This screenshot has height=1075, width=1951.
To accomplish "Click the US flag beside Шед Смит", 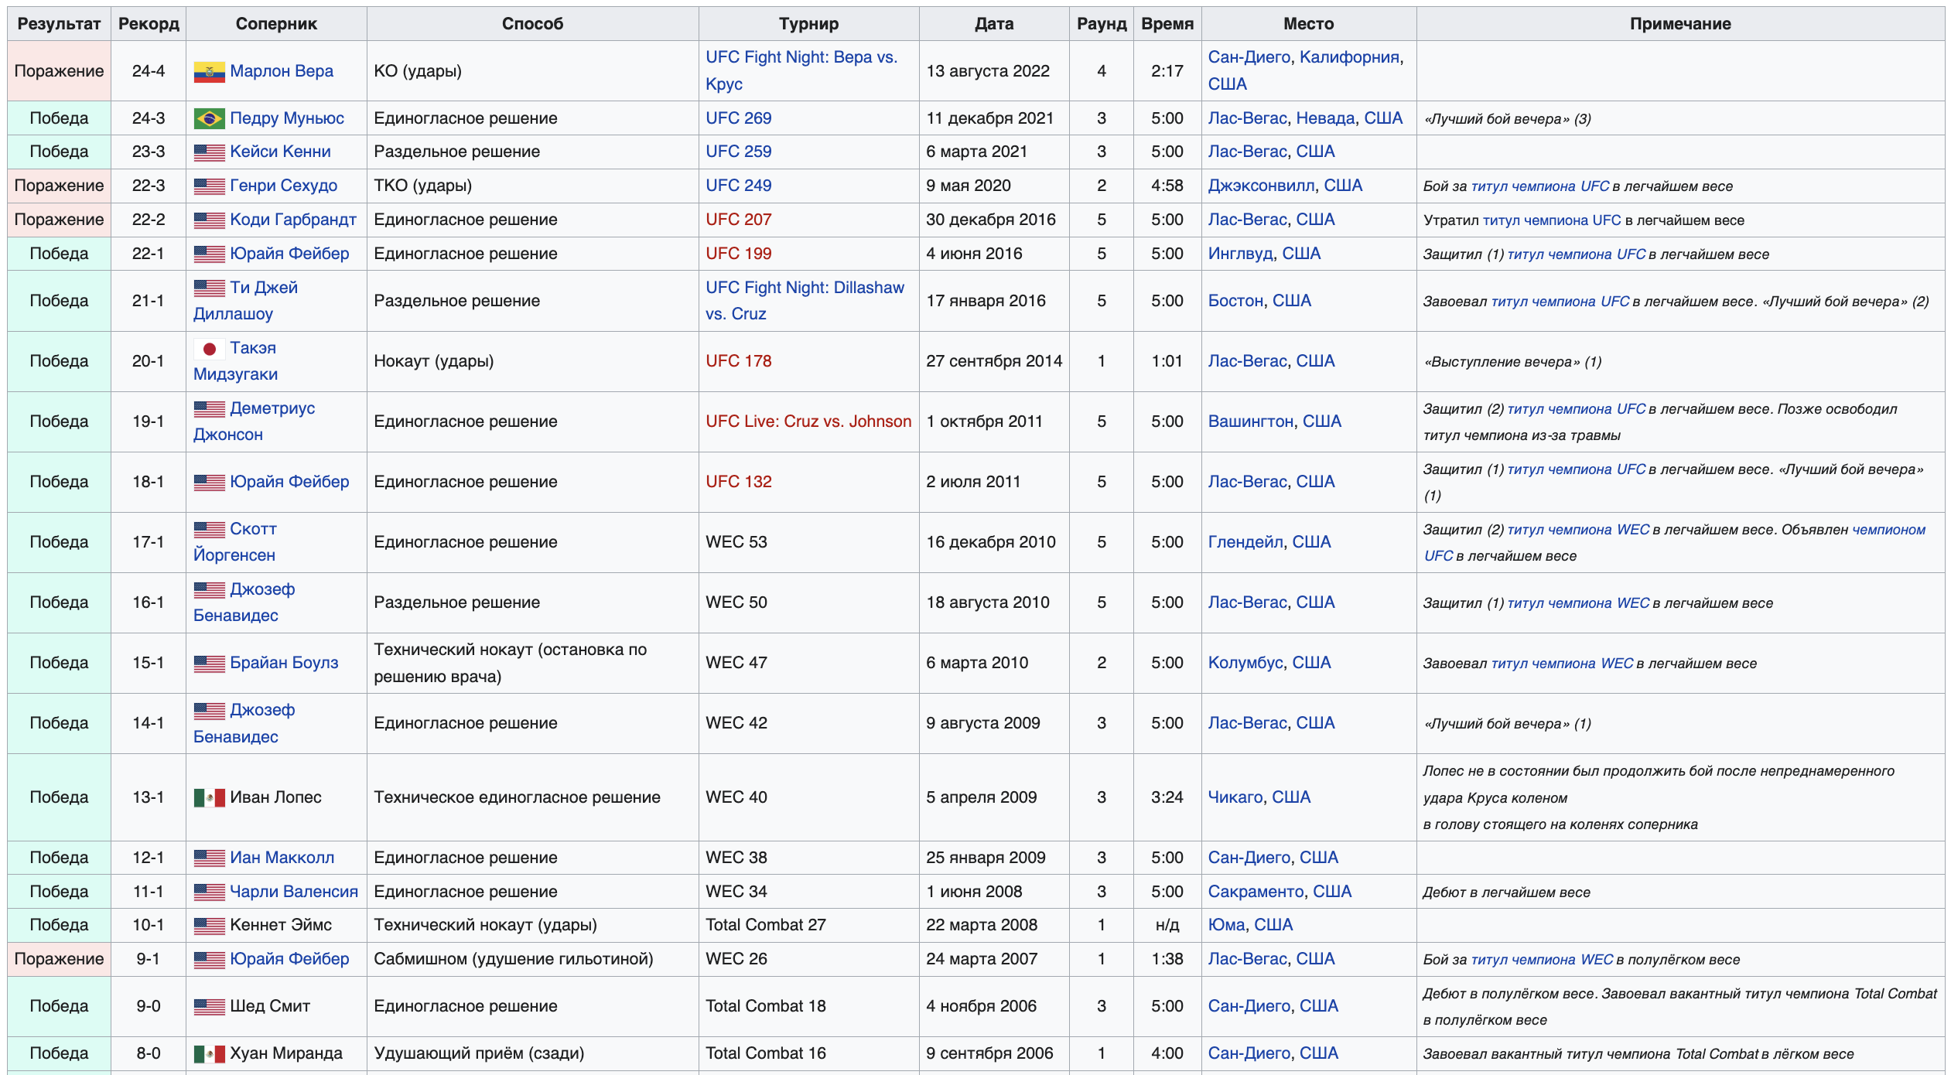I will (209, 1007).
